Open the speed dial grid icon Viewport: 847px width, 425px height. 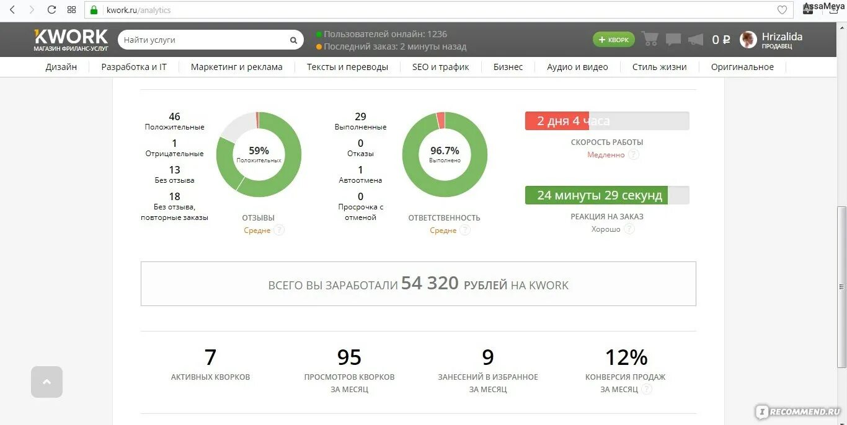(x=71, y=10)
